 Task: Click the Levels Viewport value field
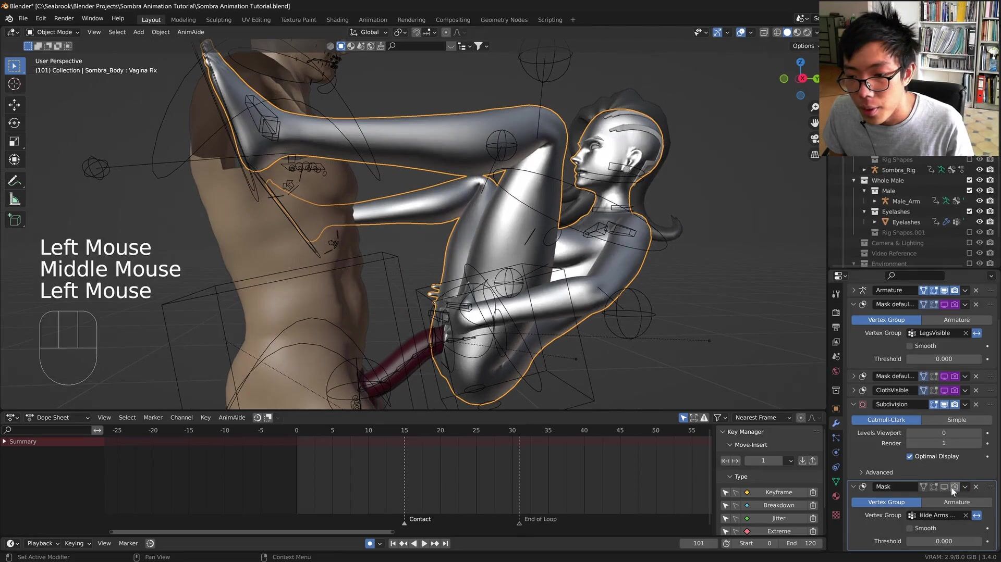click(x=943, y=433)
